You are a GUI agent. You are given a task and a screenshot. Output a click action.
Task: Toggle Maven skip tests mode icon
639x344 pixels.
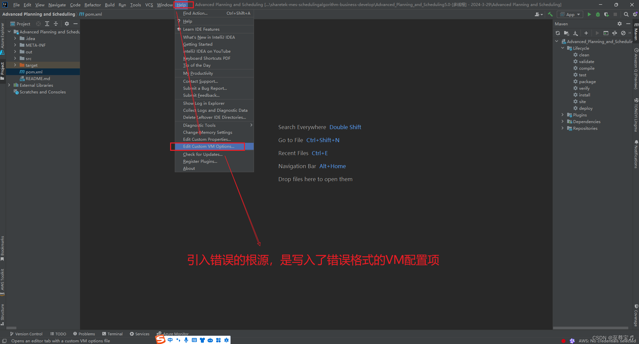(x=623, y=33)
